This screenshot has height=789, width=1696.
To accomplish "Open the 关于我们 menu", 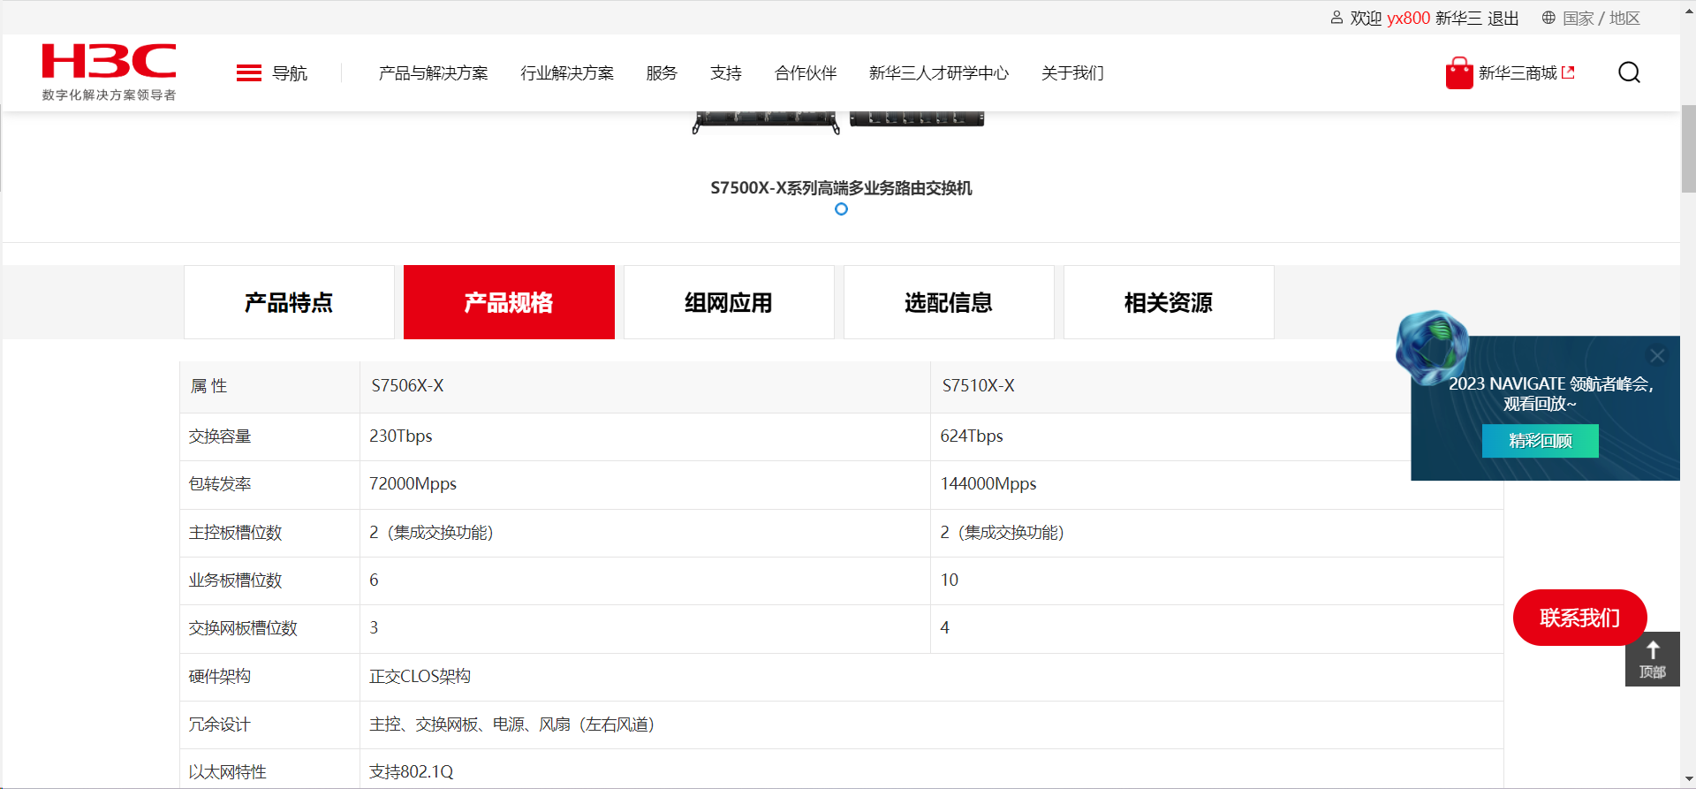I will tap(1072, 73).
